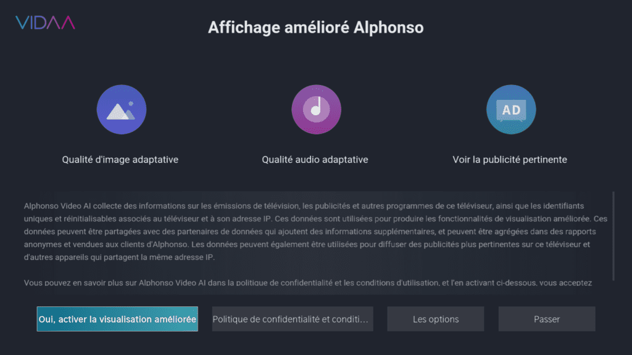Viewport: 632px width, 355px height.
Task: Click the "Voir la publicité pertinente" label
Action: (x=509, y=160)
